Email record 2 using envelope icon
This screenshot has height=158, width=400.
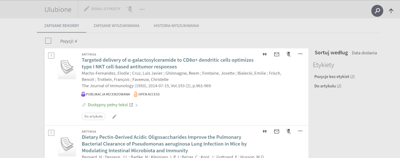[277, 131]
